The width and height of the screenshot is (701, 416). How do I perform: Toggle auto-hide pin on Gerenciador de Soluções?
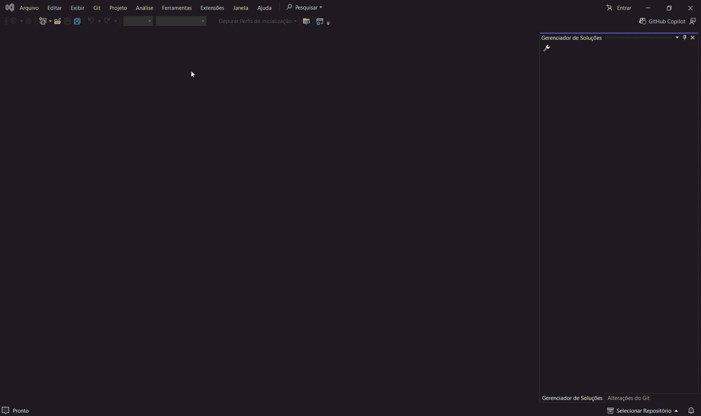(x=685, y=38)
